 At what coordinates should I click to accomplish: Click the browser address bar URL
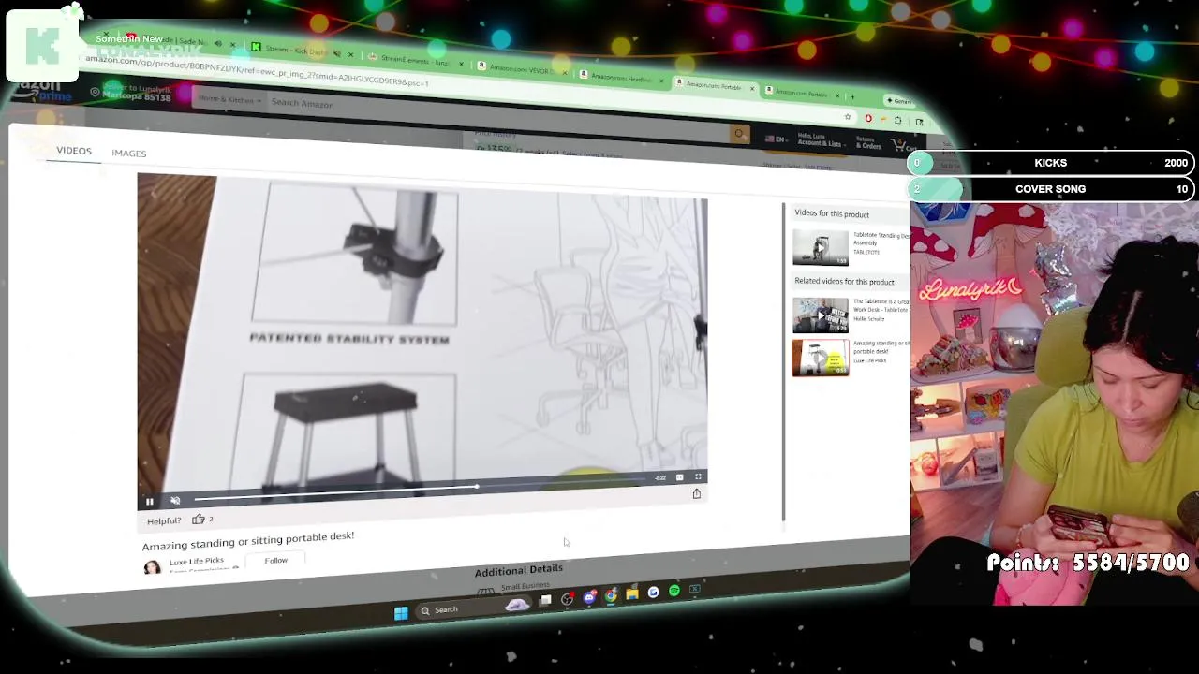258,72
